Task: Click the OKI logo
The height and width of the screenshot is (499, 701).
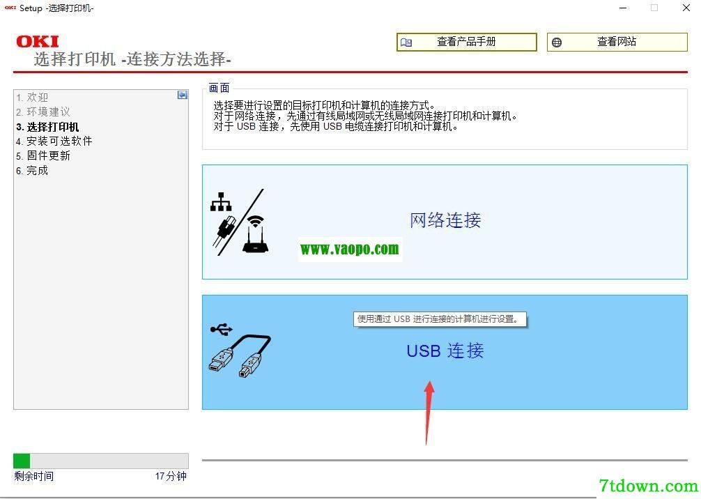Action: [x=38, y=42]
